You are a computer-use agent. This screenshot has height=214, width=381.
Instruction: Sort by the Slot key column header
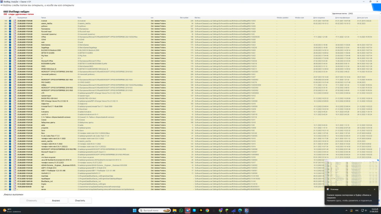(197, 18)
